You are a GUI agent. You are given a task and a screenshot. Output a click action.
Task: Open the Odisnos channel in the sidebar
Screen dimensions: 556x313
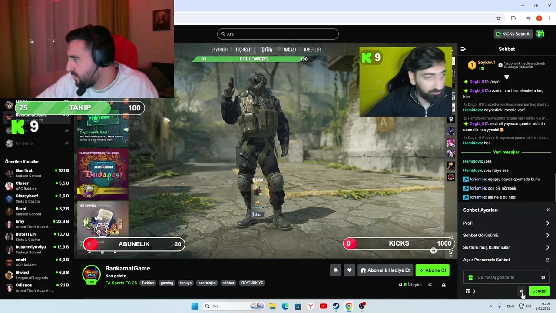point(37,288)
